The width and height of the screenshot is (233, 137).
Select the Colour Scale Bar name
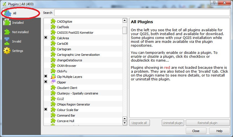[68, 110]
